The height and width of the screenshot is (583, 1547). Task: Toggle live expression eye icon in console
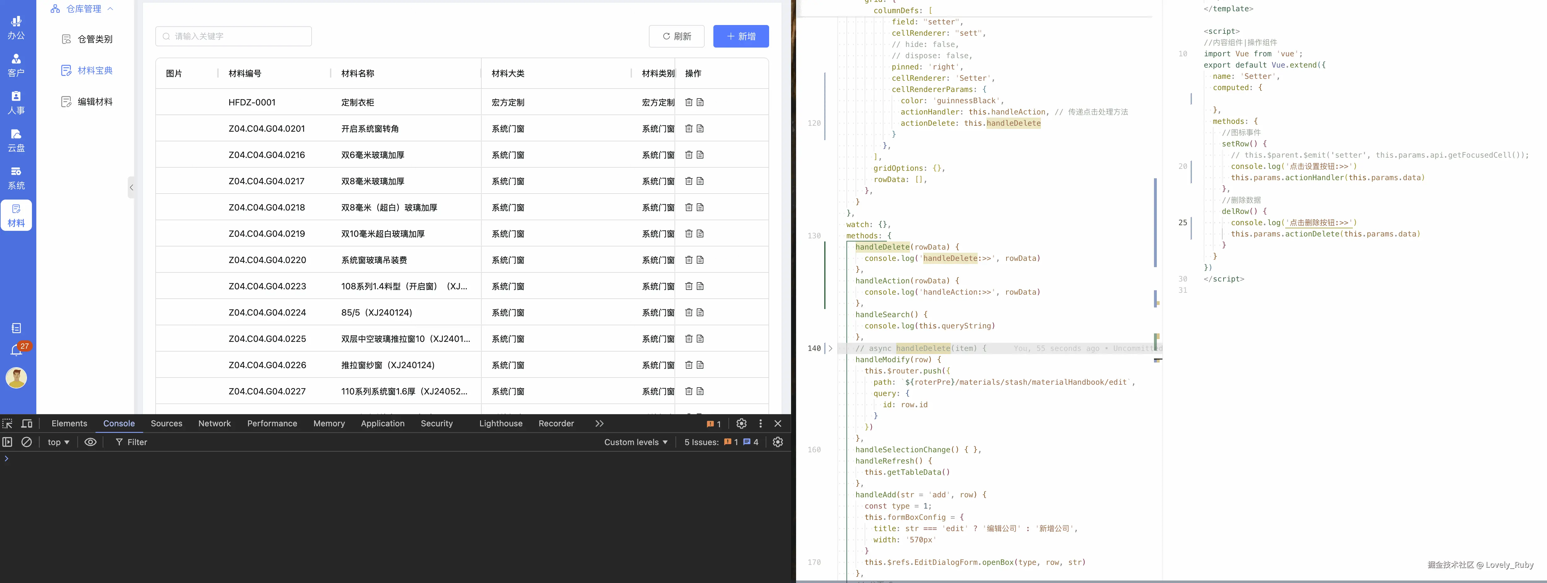click(x=91, y=442)
